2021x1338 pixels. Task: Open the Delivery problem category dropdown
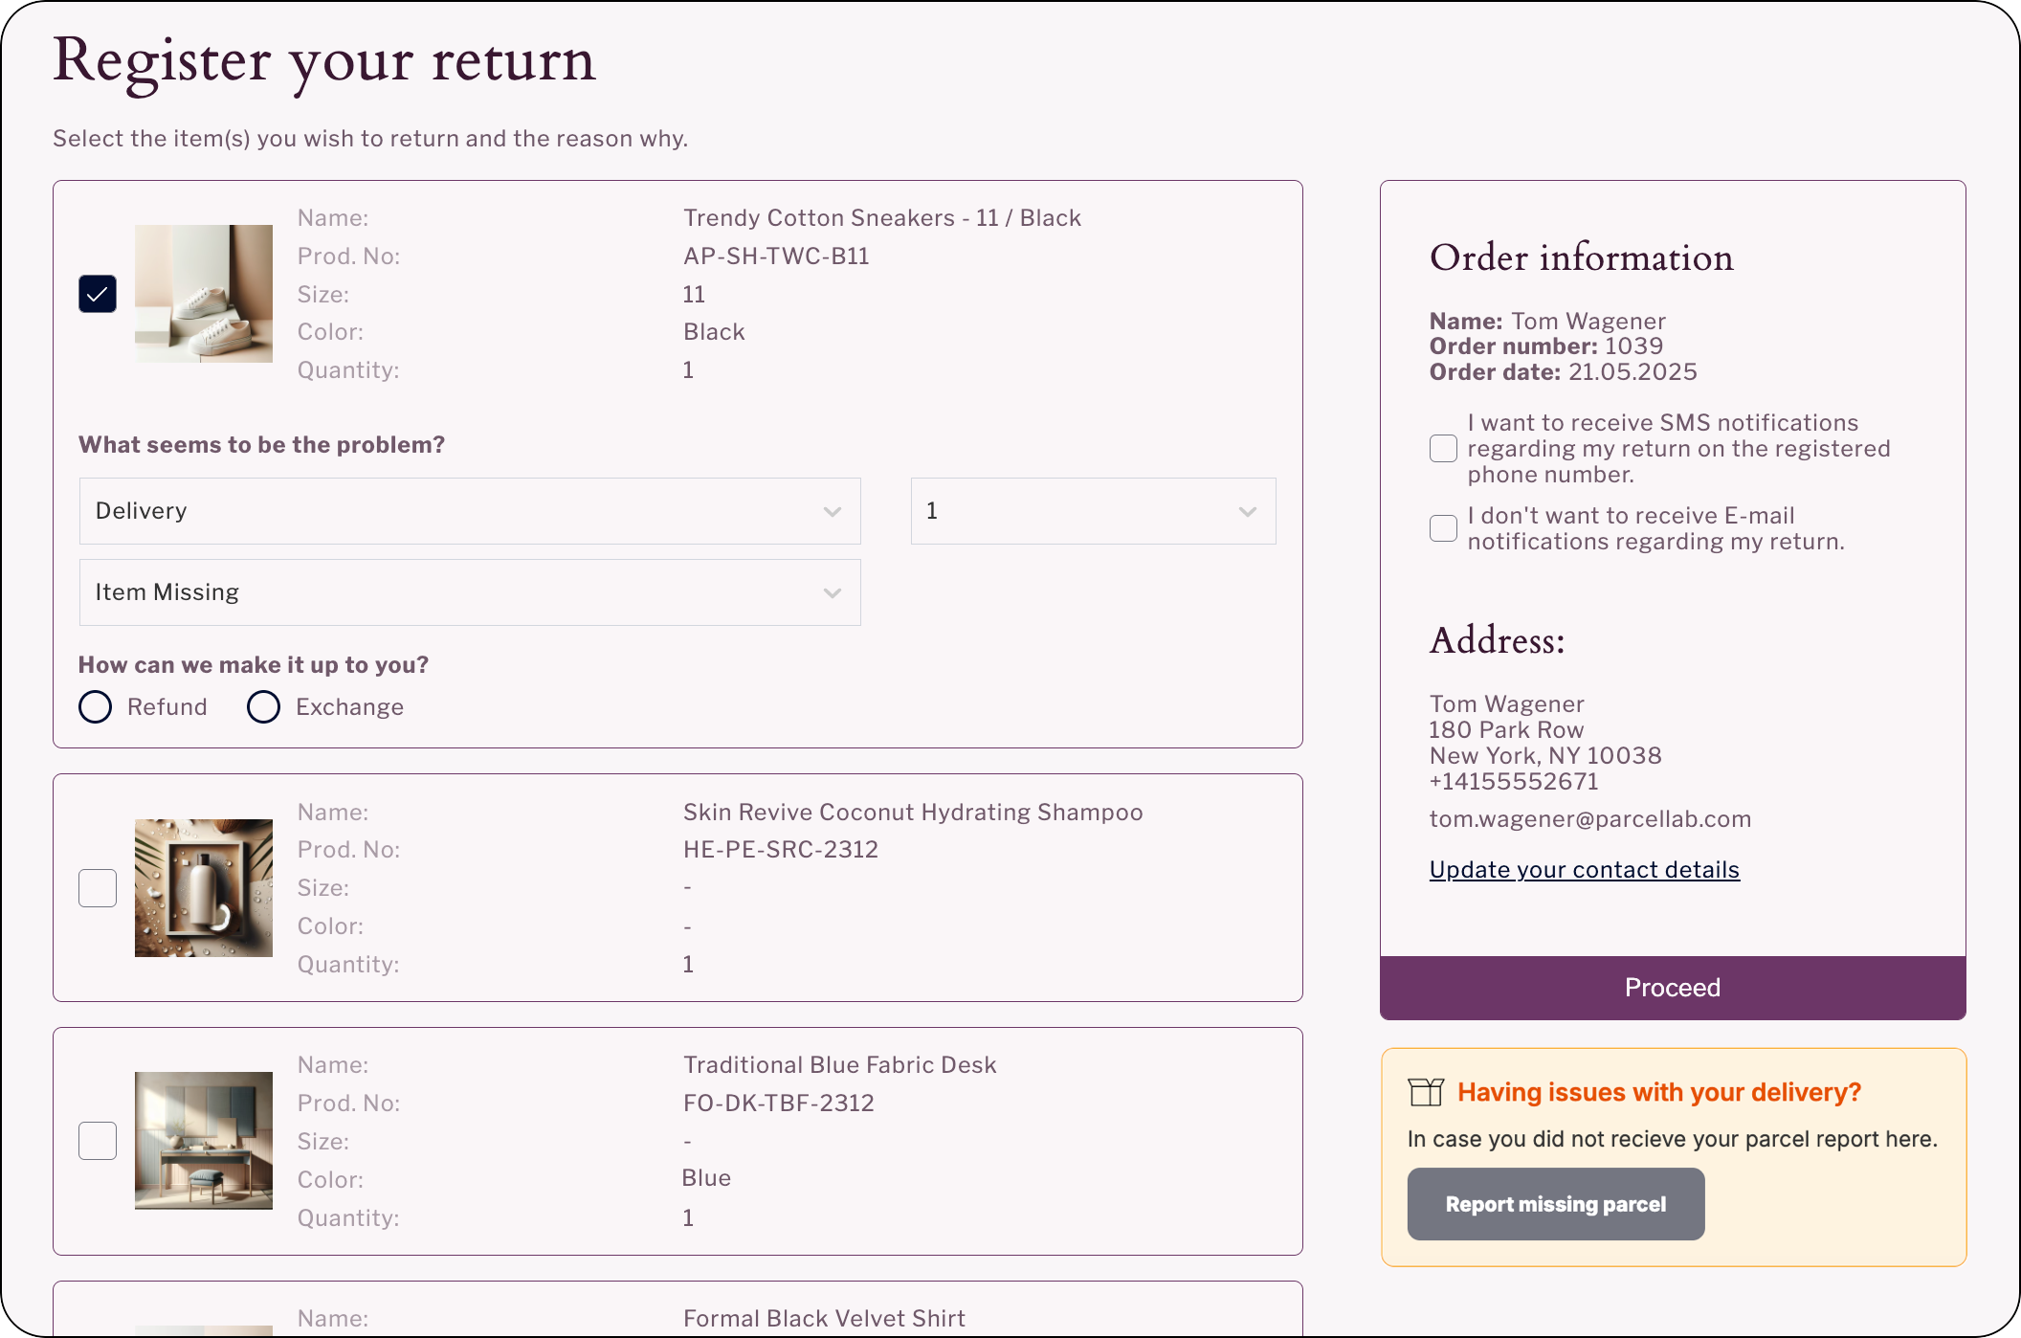[470, 511]
